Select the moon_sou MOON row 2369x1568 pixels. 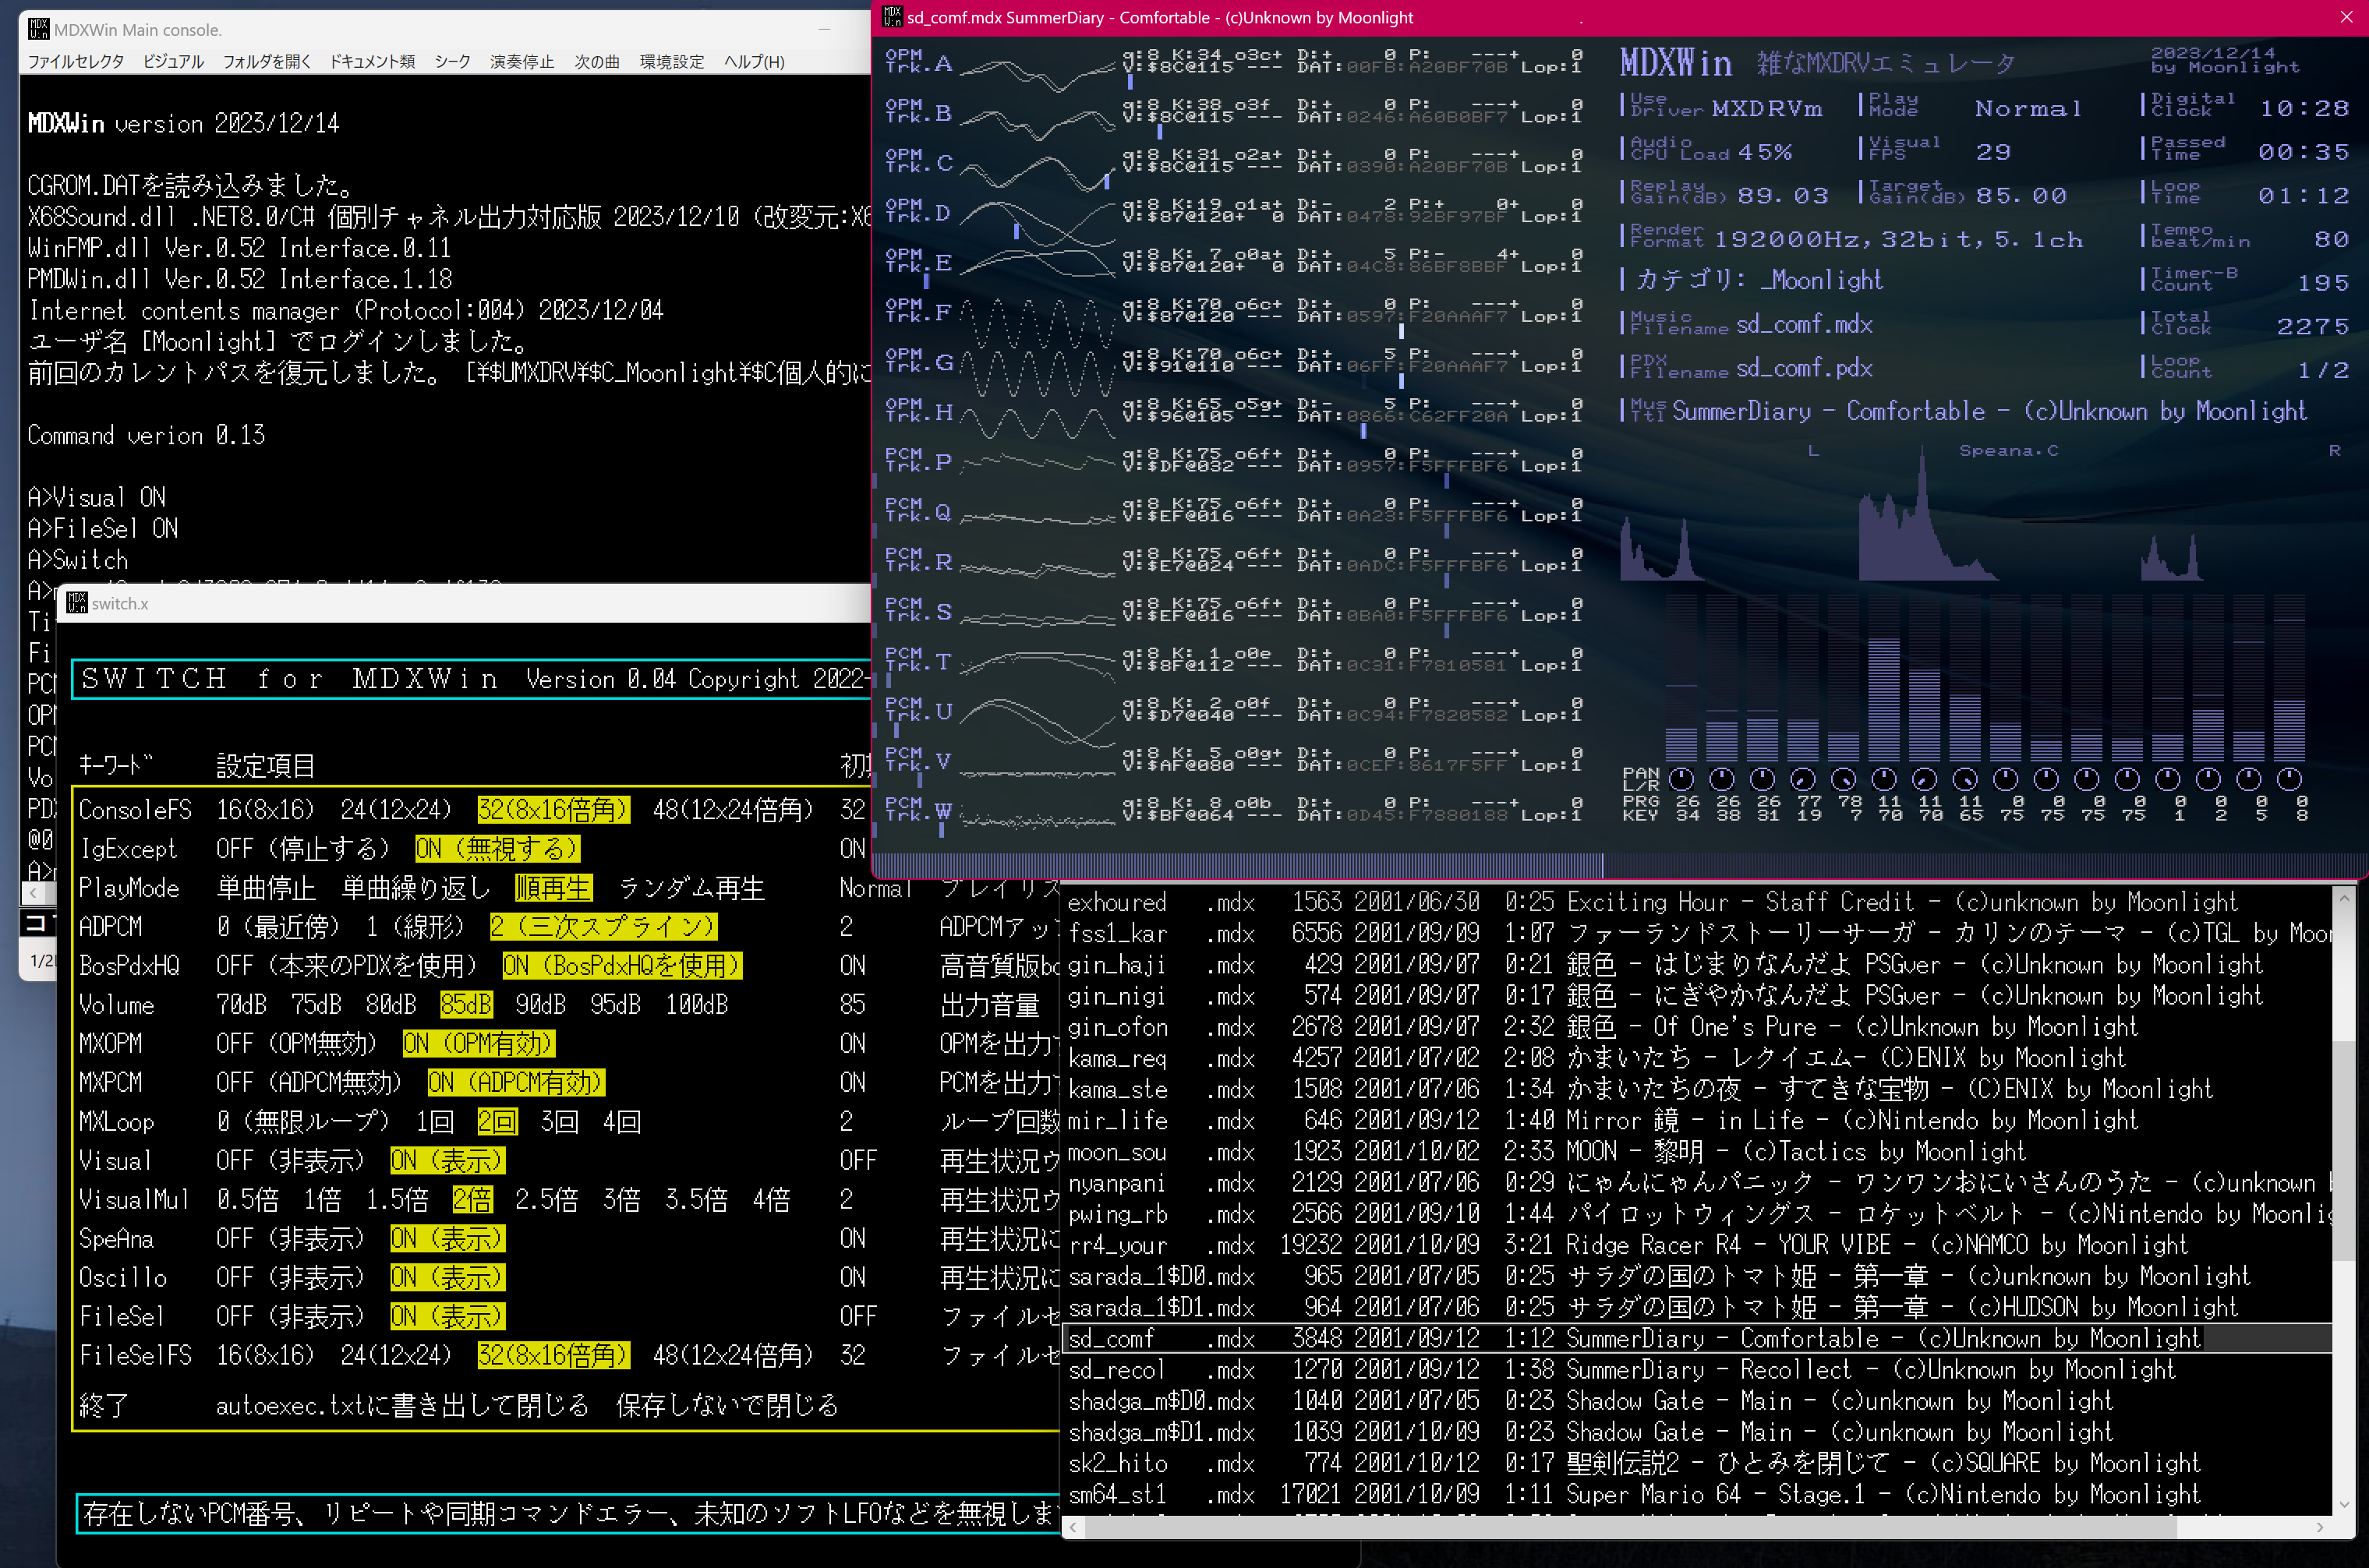click(x=1697, y=1152)
